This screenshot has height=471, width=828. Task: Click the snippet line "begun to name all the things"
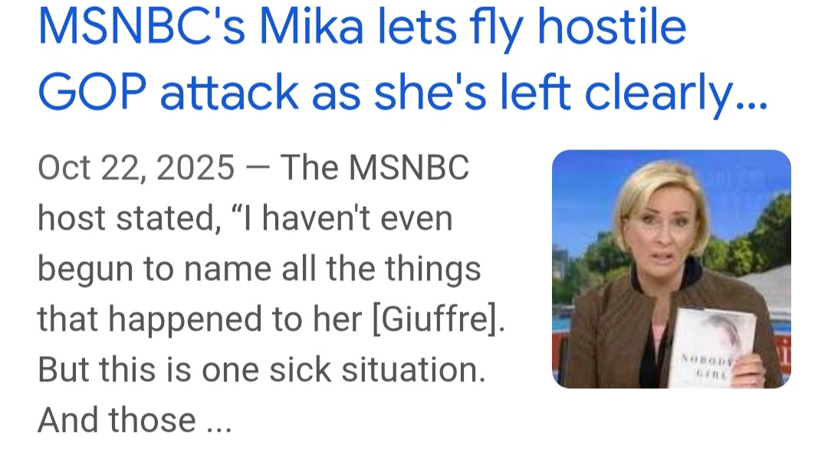pos(259,270)
